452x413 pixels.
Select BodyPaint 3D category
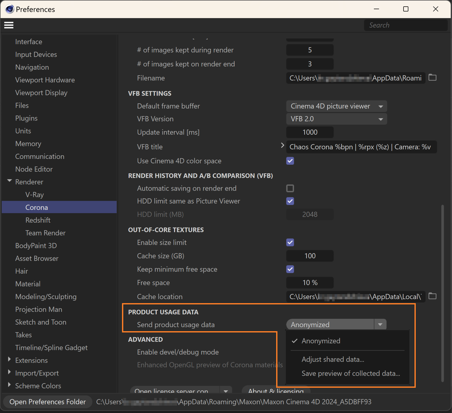click(36, 246)
